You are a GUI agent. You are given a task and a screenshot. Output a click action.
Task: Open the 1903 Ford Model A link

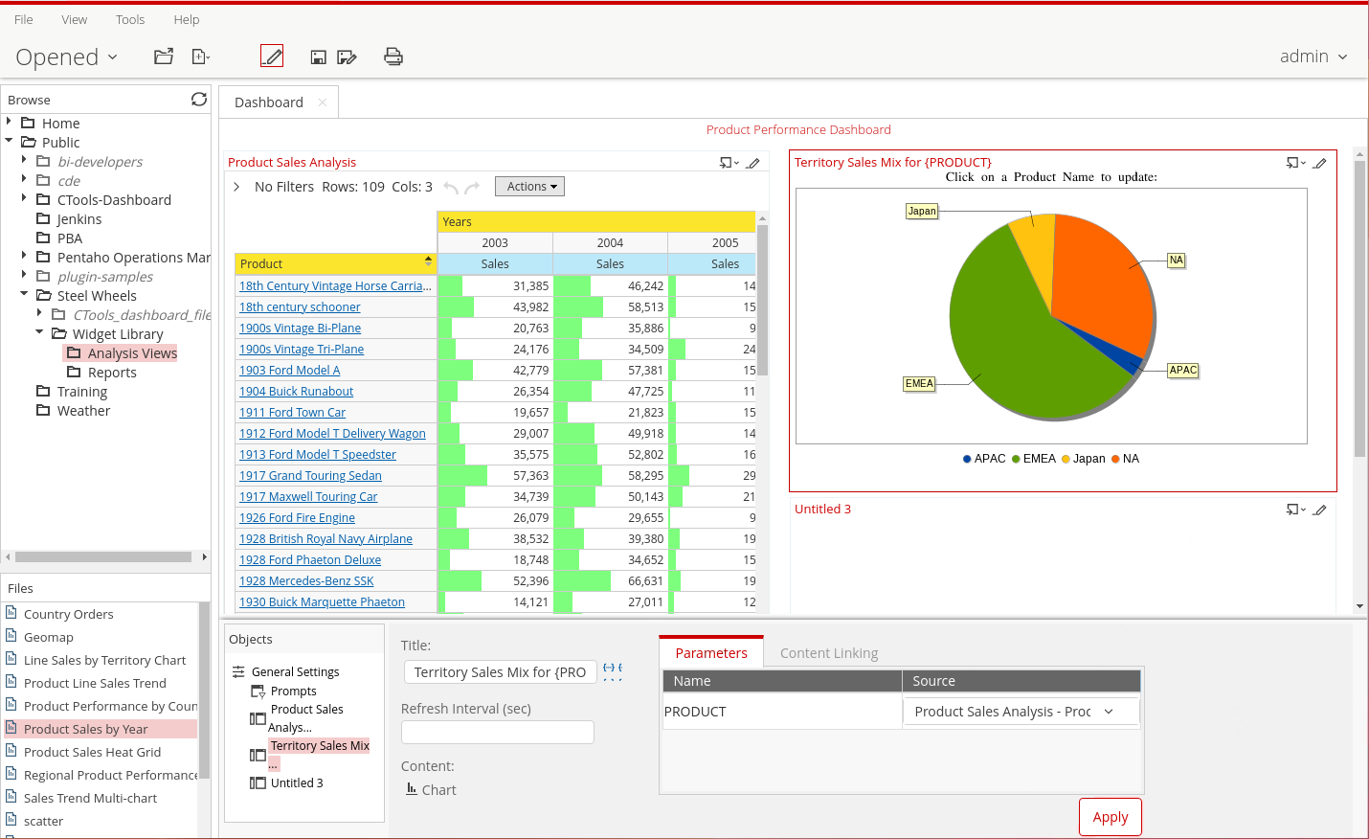(289, 371)
